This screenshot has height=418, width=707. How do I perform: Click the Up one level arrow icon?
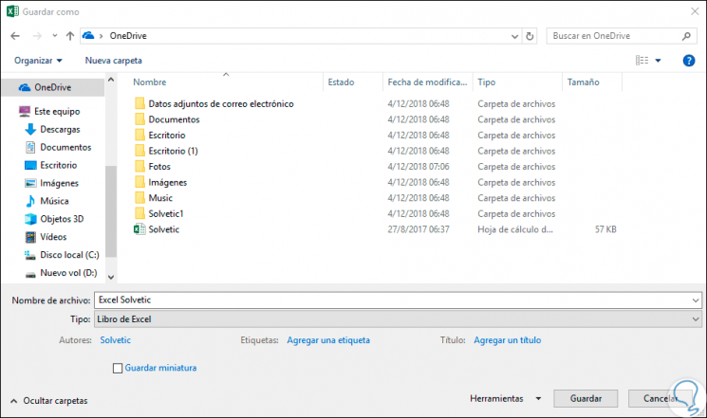click(x=70, y=36)
